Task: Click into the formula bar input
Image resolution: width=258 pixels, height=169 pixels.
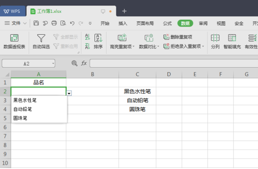Action: click(174, 63)
